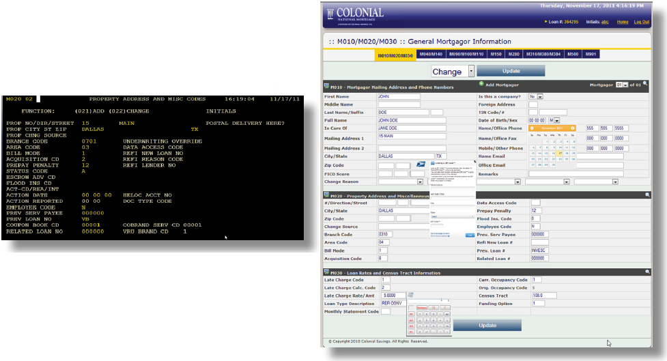The width and height of the screenshot is (667, 361).
Task: Click the Loan # 364295 link
Action: tap(571, 22)
